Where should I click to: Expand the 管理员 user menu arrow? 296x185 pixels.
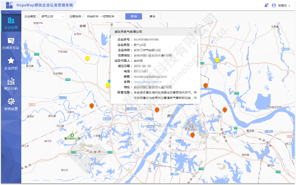click(x=289, y=6)
